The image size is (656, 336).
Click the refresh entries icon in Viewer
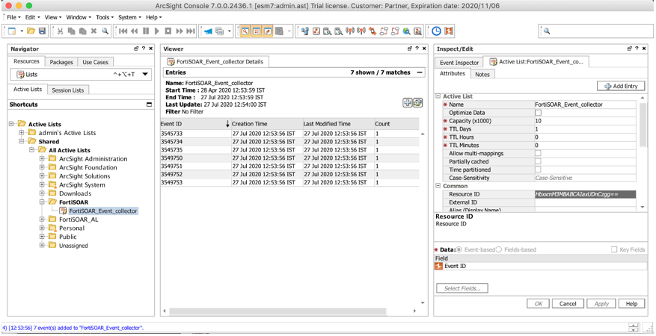pyautogui.click(x=417, y=102)
